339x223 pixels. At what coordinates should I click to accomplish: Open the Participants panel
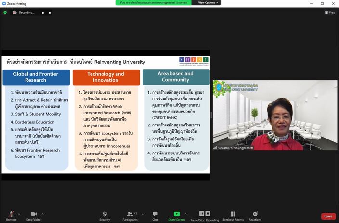tap(130, 216)
